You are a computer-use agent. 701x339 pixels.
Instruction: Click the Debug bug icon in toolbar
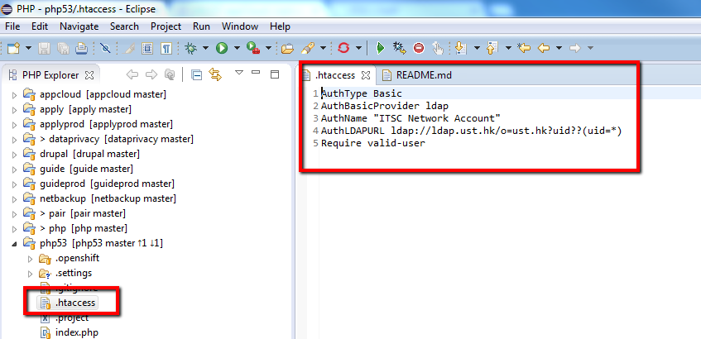(190, 48)
